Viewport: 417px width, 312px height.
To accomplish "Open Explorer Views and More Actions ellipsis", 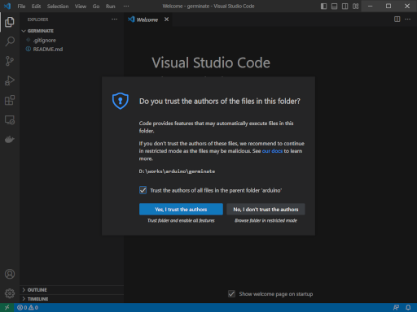I will 114,19.
